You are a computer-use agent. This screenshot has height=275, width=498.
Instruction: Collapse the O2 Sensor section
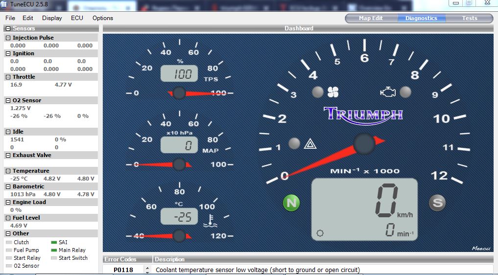[x=8, y=100]
